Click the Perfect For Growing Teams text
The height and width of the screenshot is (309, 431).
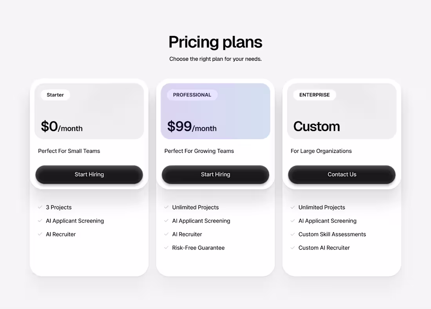(199, 151)
